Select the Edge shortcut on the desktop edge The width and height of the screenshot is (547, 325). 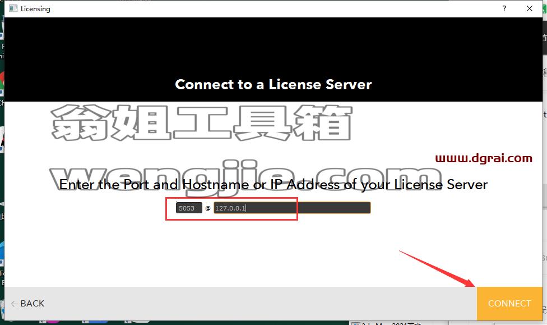point(2,253)
